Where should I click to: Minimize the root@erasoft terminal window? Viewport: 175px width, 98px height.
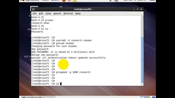pyautogui.click(x=134, y=10)
